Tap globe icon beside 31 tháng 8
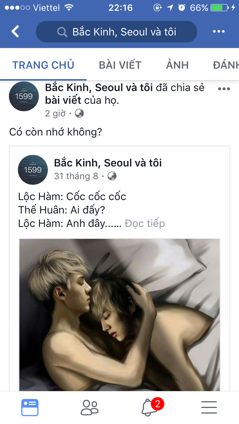This screenshot has height=424, width=239. (x=112, y=176)
